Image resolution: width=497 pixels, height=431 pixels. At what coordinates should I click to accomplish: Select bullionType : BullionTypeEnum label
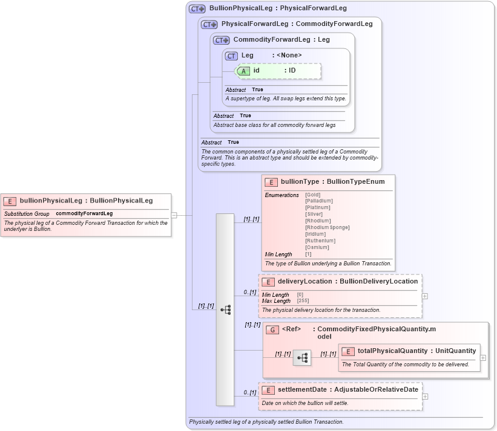click(333, 181)
